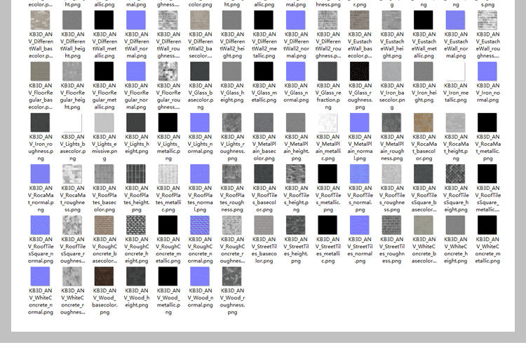Select the DifferentWall2_metallic.png black thumbnail

(x=264, y=20)
